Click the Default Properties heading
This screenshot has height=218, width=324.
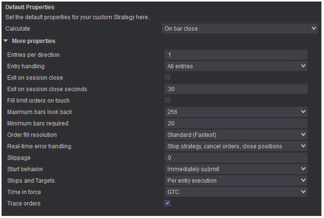click(29, 7)
